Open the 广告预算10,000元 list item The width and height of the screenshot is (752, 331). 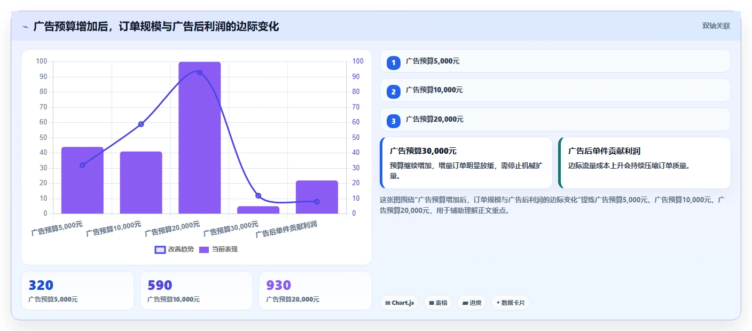[555, 90]
